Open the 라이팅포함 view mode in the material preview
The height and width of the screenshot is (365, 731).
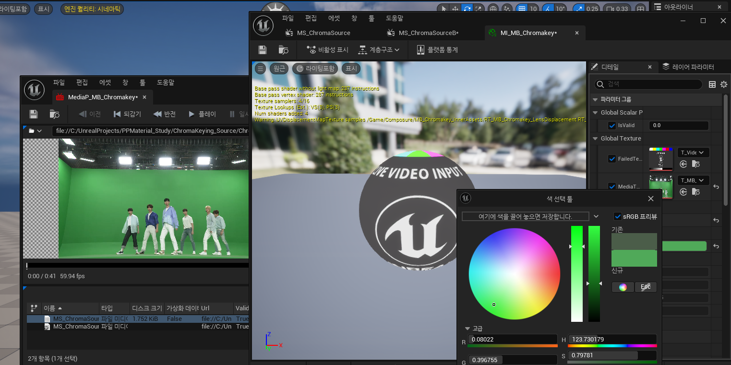pyautogui.click(x=315, y=69)
